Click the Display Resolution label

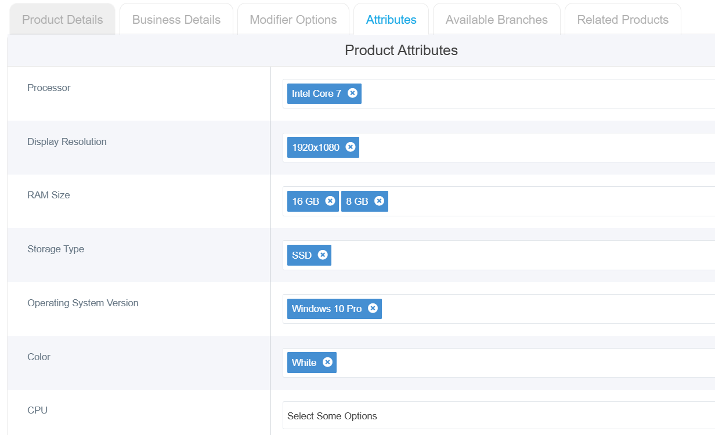tap(67, 142)
